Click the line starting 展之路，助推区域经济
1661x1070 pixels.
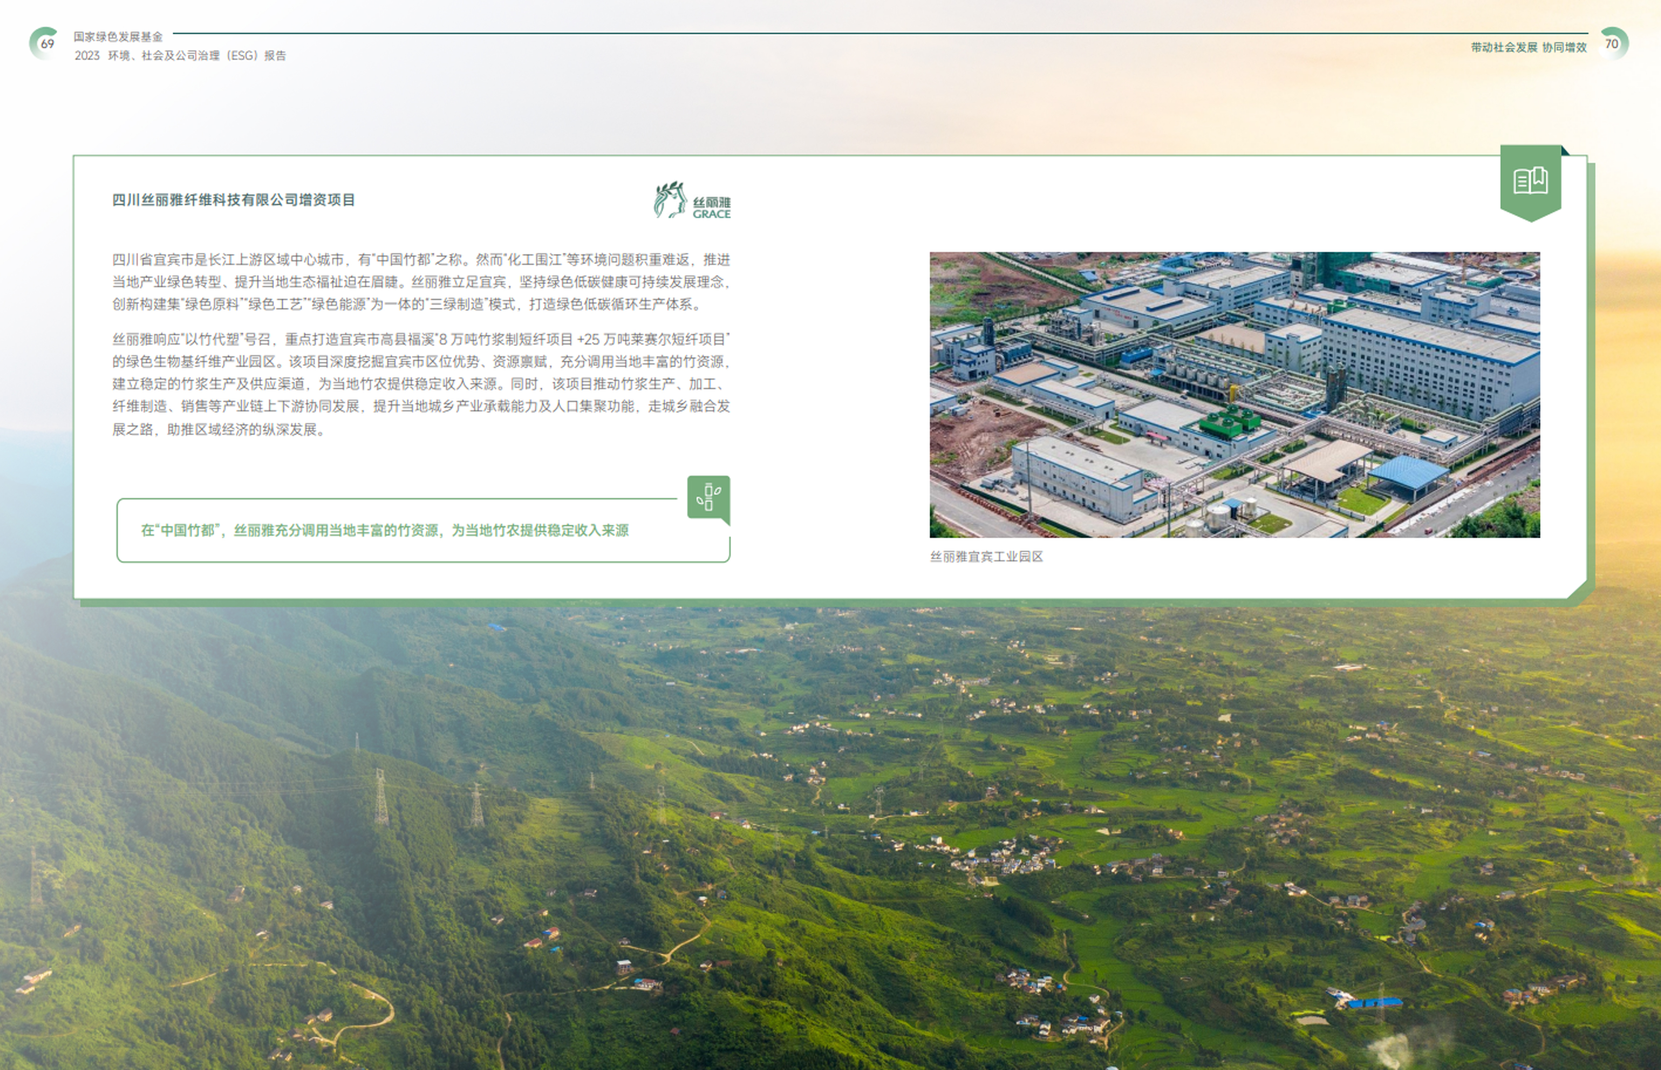coord(219,429)
